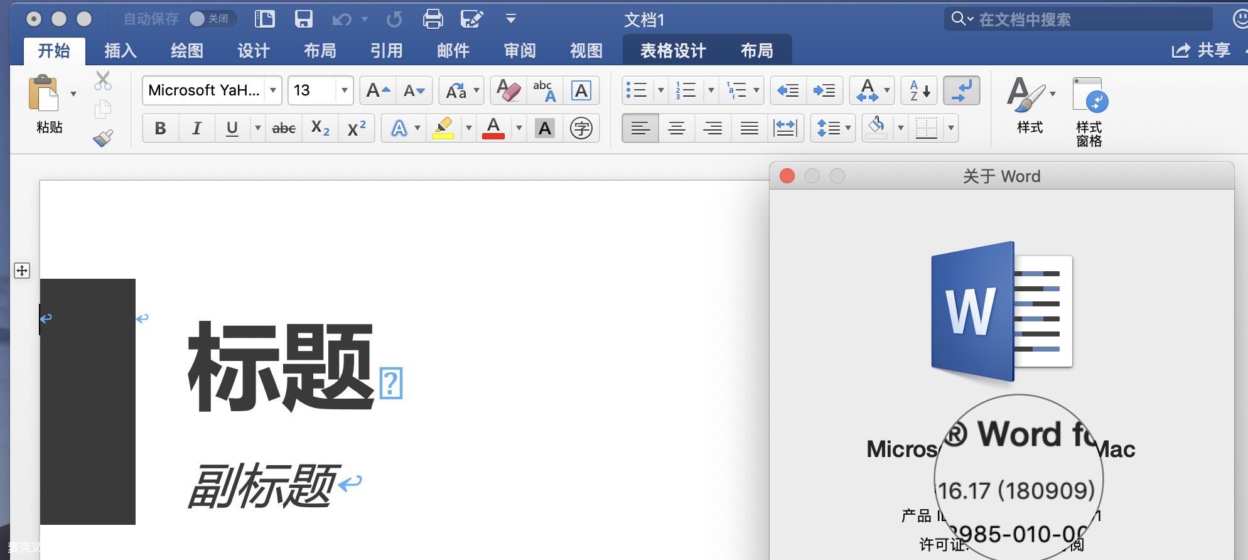Insert enclosed character with 字 icon
The image size is (1248, 560).
(581, 129)
